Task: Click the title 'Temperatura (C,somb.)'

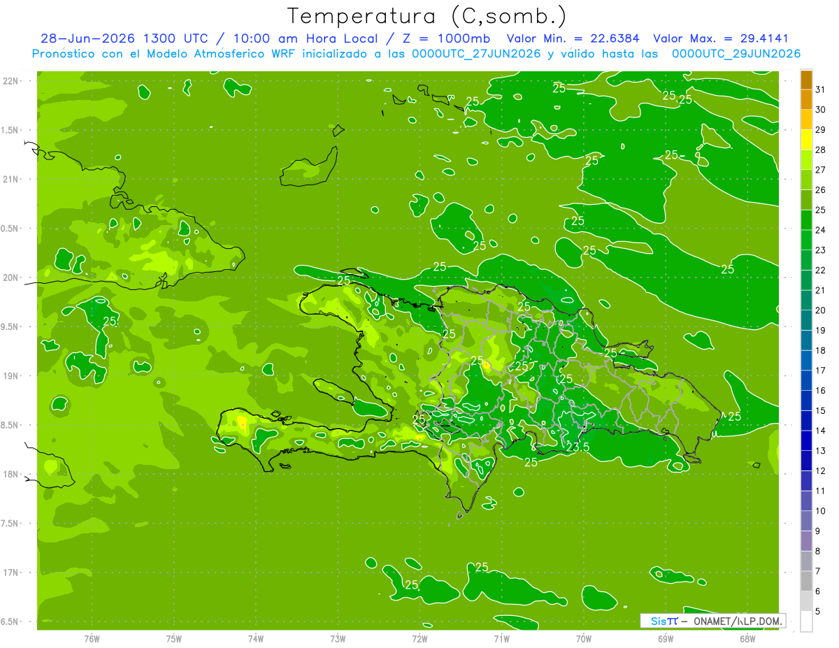Action: (x=427, y=16)
